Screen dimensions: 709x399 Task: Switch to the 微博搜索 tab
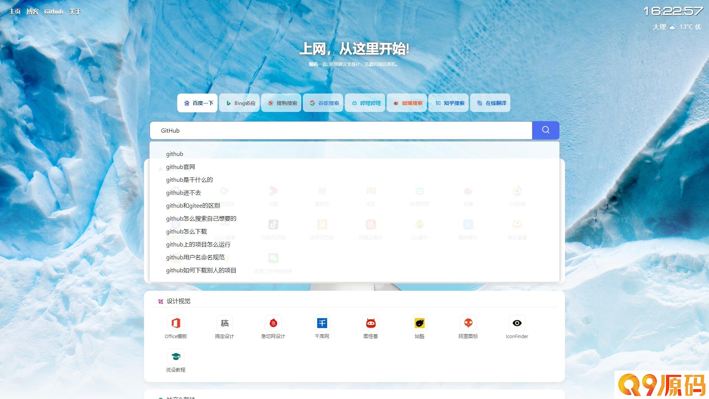[x=407, y=103]
